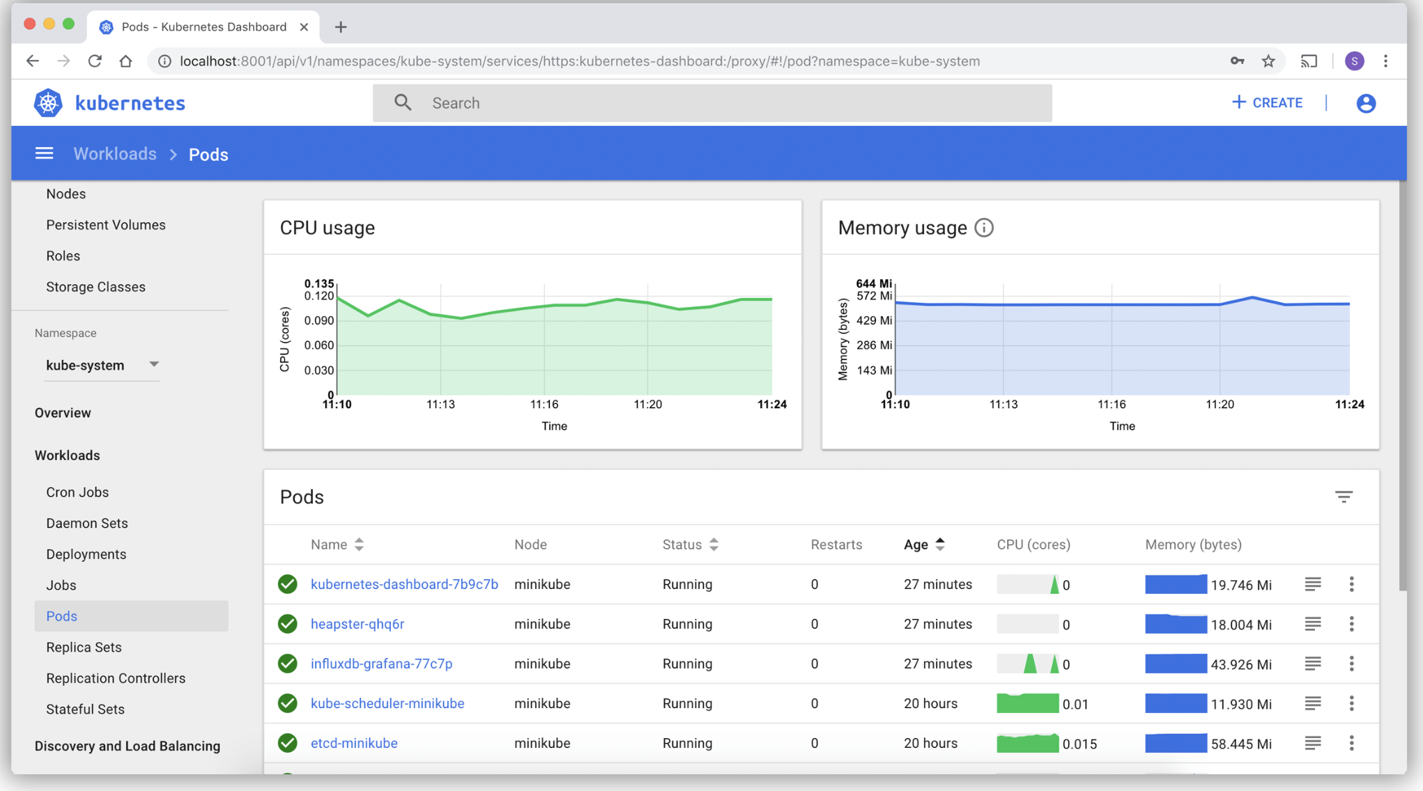Open actions menu for kube-scheduler-minikube
Image resolution: width=1423 pixels, height=791 pixels.
1351,703
